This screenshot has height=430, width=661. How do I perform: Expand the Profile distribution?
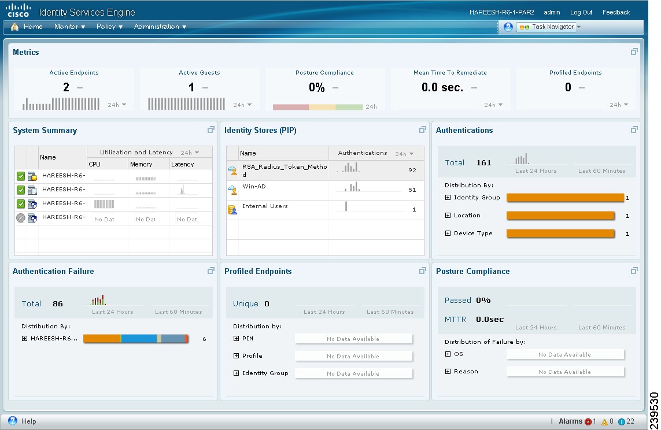(x=236, y=356)
